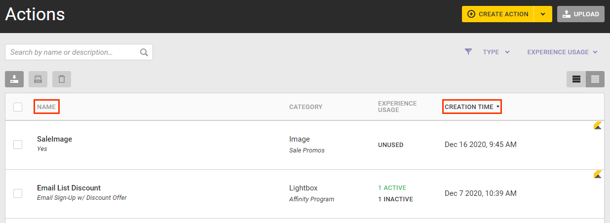Open the Create Action dropdown arrow
This screenshot has height=223, width=610.
click(x=543, y=14)
